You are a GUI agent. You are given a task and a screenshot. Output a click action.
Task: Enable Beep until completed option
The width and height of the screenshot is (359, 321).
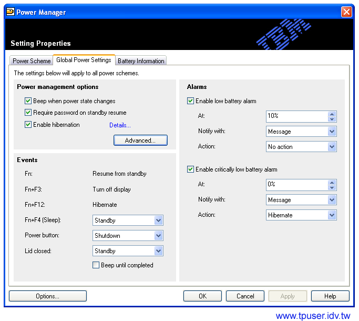coord(96,265)
